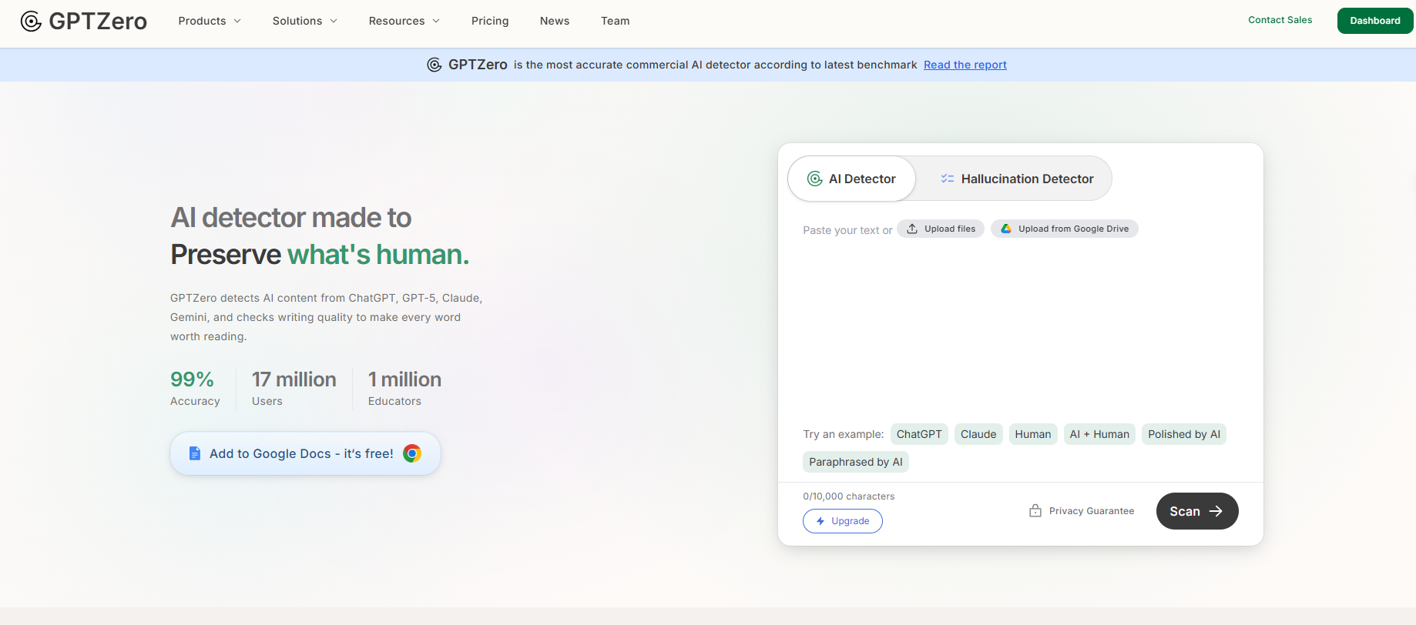Start the Scan
This screenshot has height=625, width=1416.
coord(1197,511)
